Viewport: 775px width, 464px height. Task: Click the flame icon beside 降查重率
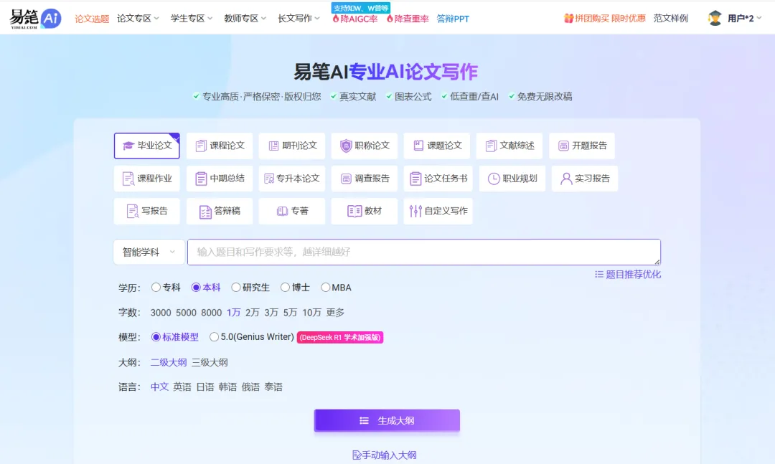(390, 19)
